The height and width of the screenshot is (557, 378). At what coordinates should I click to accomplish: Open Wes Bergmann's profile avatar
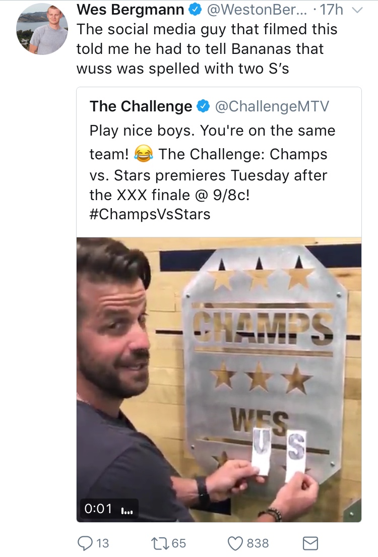42,29
